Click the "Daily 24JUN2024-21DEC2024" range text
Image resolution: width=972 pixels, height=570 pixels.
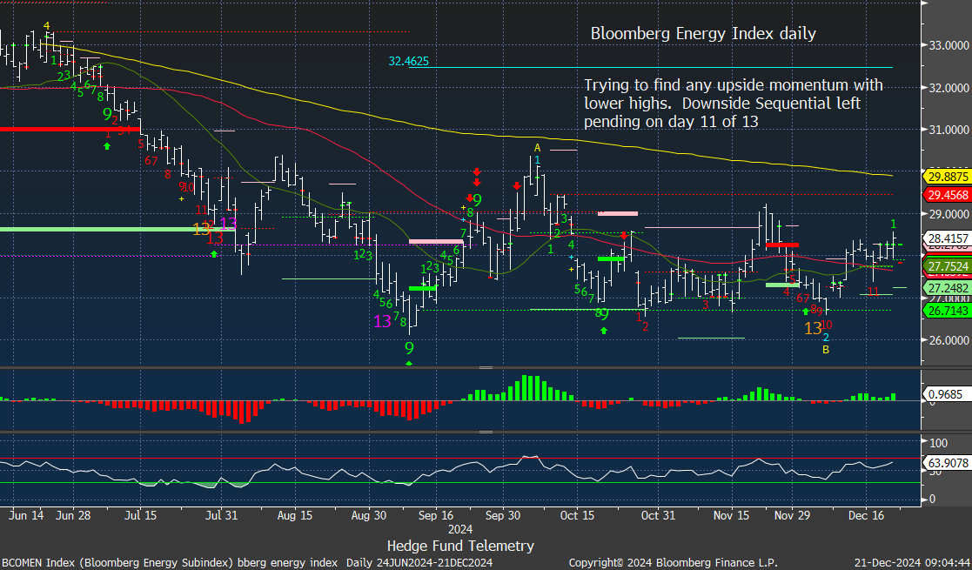coord(419,562)
